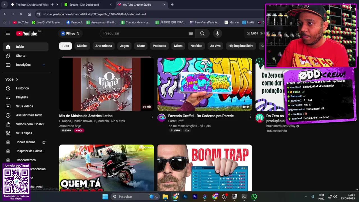This screenshot has width=359, height=202.
Task: Select the Arte urbana chip
Action: pos(103,46)
